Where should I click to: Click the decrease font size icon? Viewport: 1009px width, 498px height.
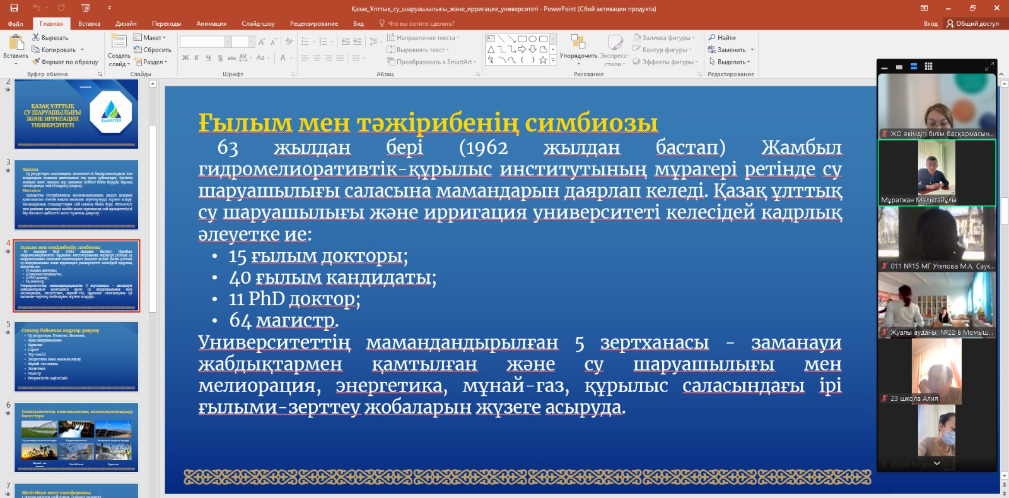[273, 42]
